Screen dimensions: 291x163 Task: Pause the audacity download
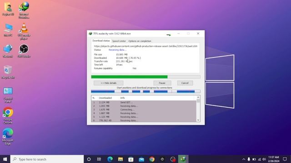(162, 83)
